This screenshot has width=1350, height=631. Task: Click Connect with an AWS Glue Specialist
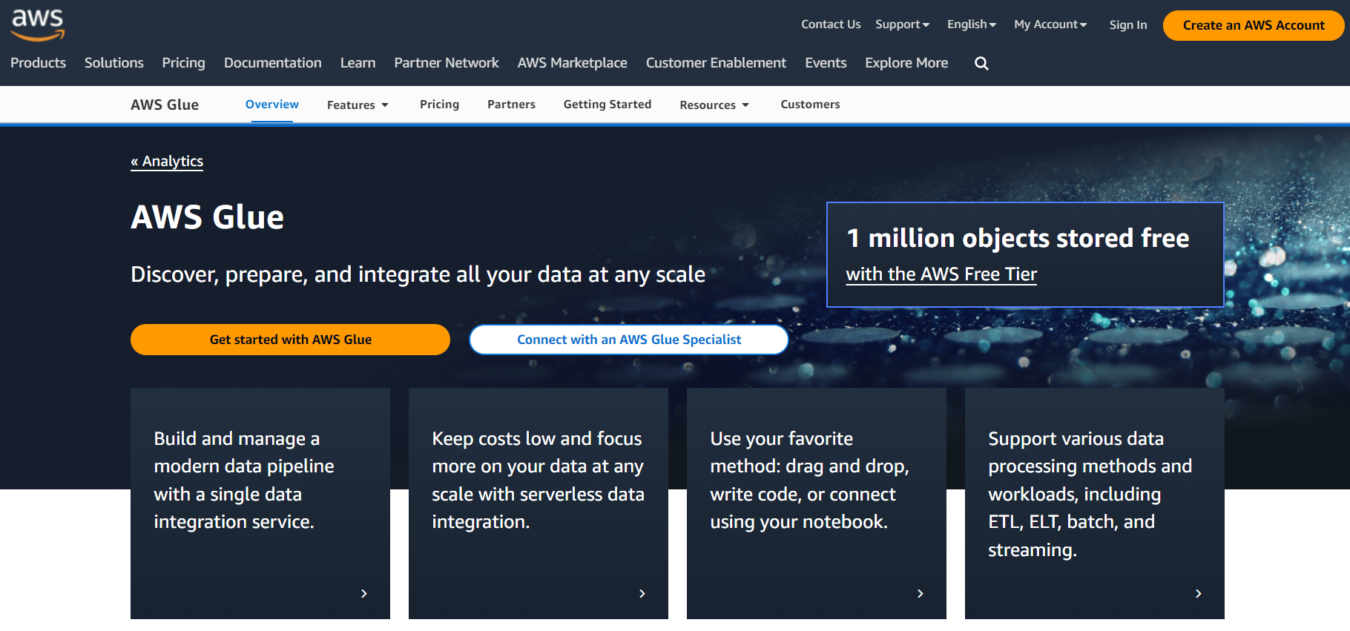[629, 340]
